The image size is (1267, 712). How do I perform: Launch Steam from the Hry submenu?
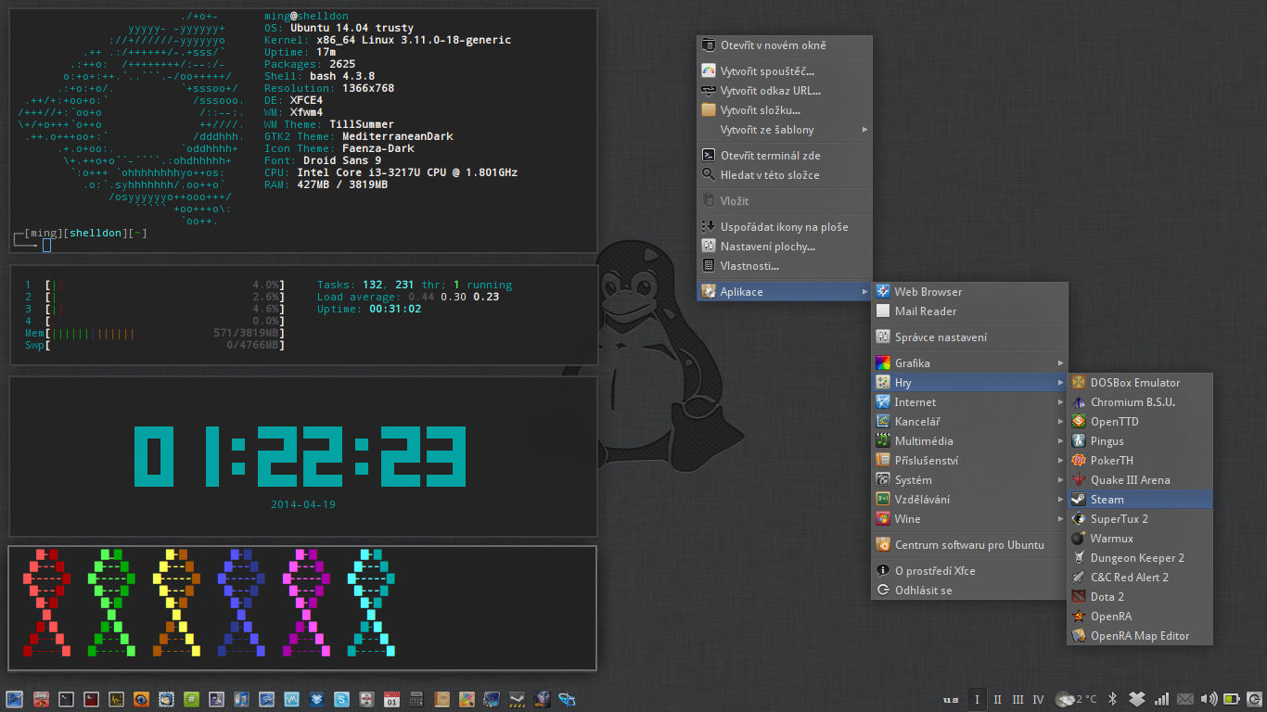tap(1140, 499)
